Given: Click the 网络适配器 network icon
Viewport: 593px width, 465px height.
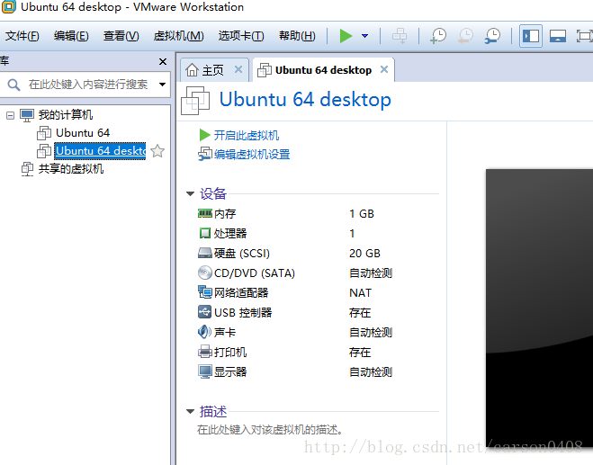Looking at the screenshot, I should tap(204, 292).
